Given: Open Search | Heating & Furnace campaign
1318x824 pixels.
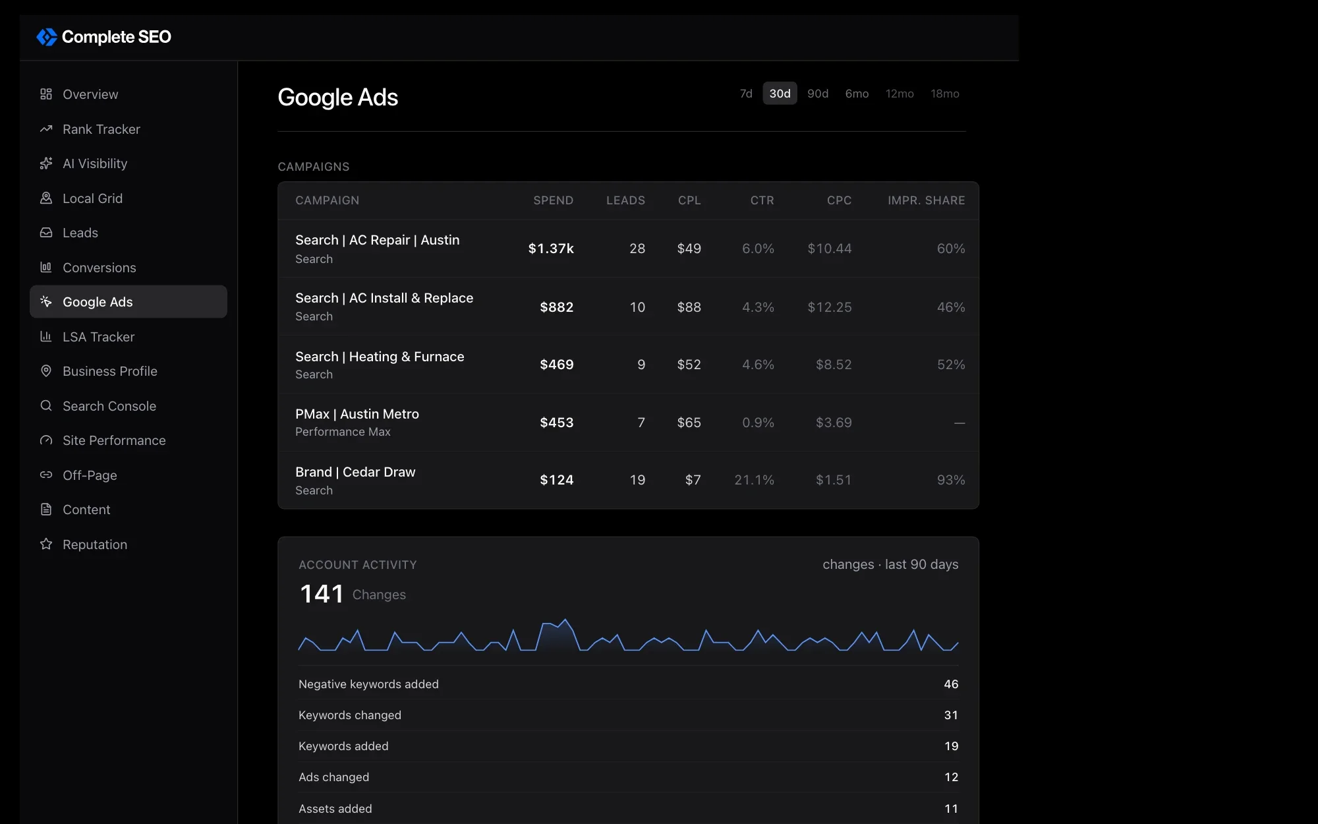Looking at the screenshot, I should [628, 365].
